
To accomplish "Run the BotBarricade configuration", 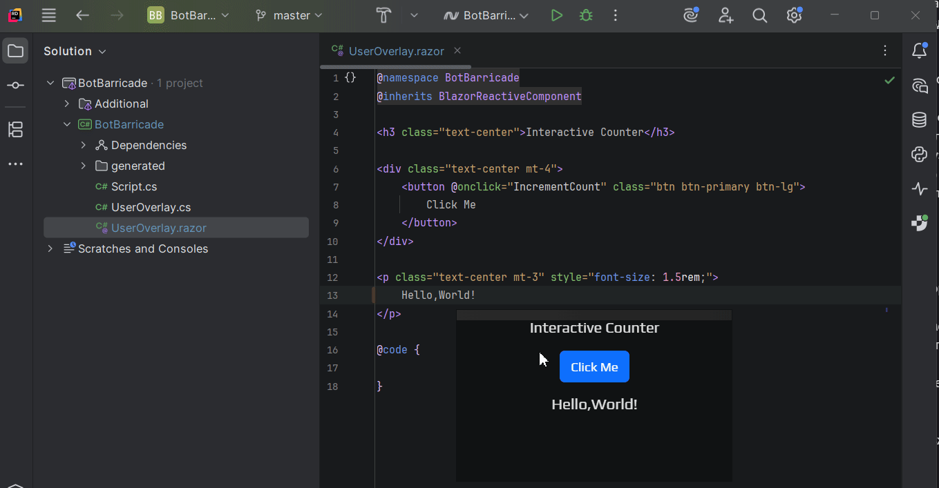I will pyautogui.click(x=557, y=14).
